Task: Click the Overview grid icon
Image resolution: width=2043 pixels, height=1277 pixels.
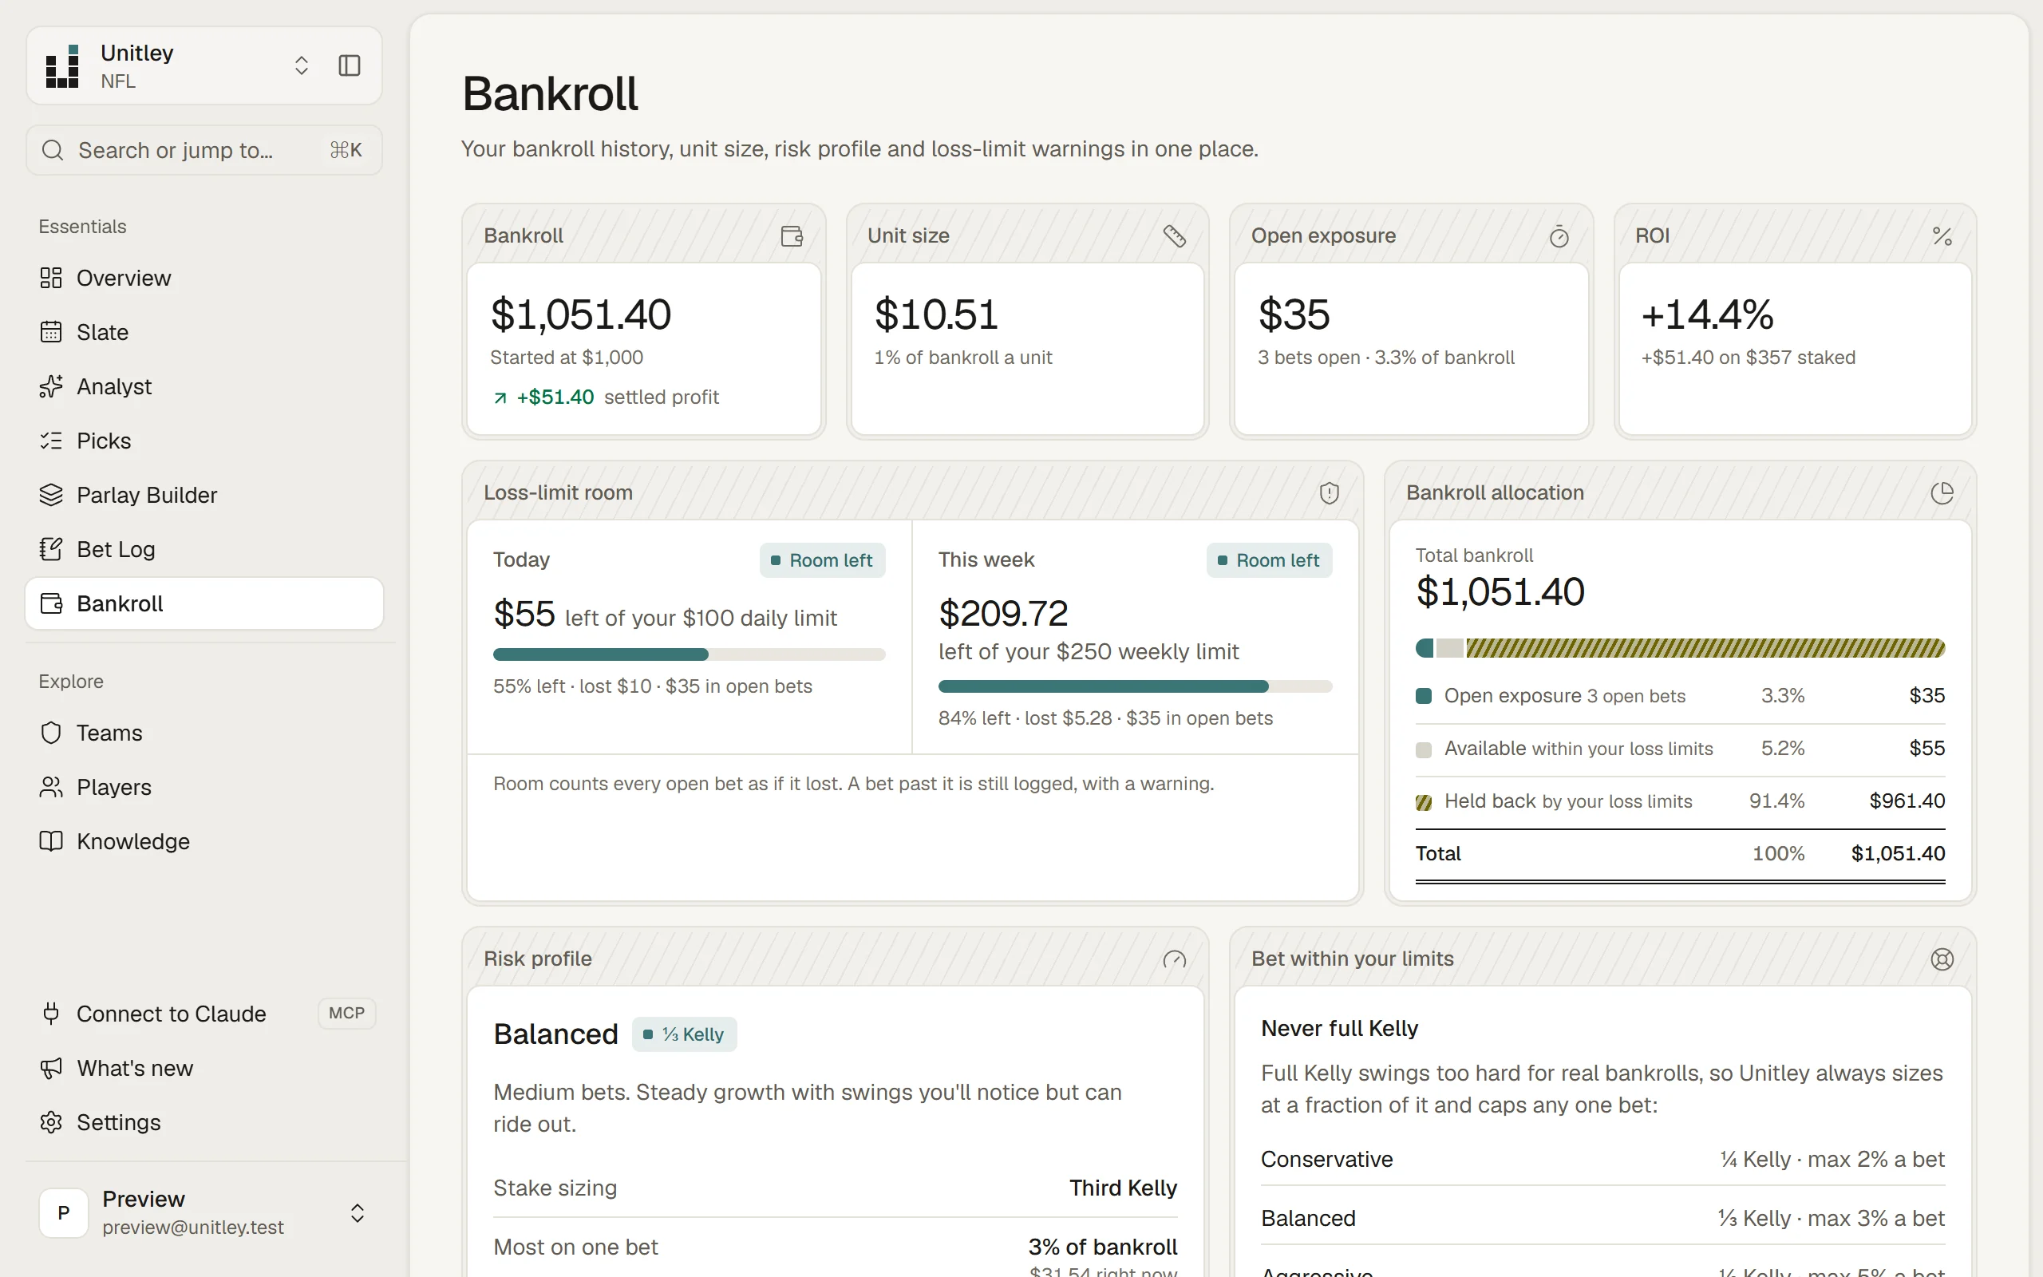Action: pos(50,278)
